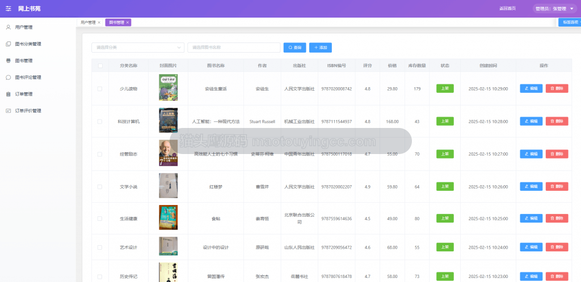Open the cover image of 曾国藩传
The height and width of the screenshot is (282, 581).
[168, 272]
